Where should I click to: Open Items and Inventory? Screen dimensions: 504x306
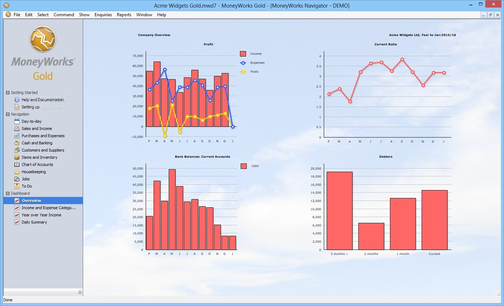point(40,157)
